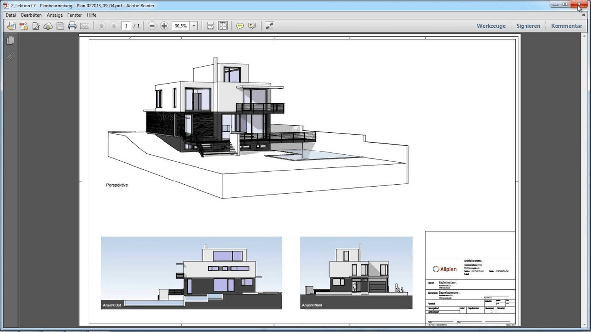Open the Kommentar pane
Image resolution: width=591 pixels, height=332 pixels.
pyautogui.click(x=566, y=26)
